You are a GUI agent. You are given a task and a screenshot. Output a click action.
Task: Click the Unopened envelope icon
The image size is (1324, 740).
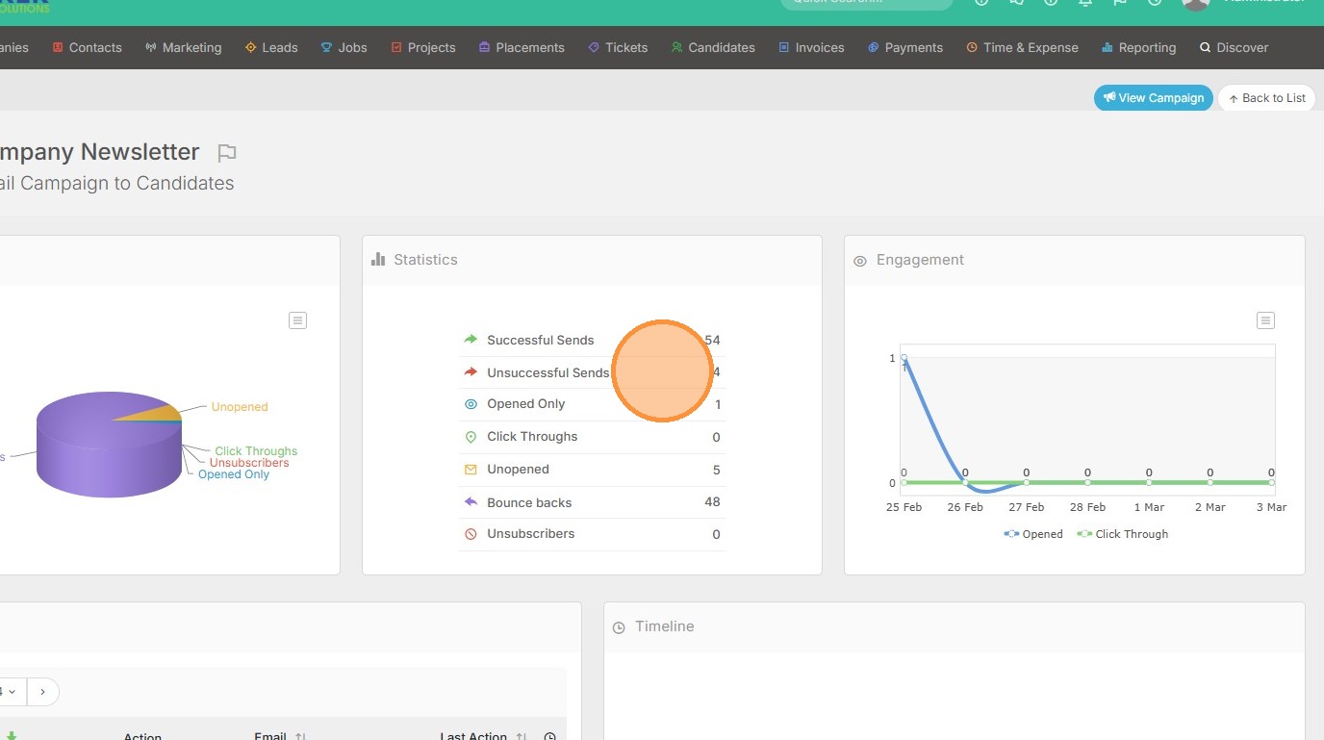[x=471, y=470]
